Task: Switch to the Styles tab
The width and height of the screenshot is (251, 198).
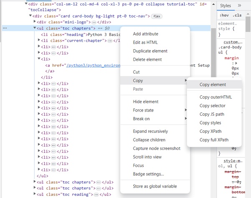Action: tap(226, 6)
